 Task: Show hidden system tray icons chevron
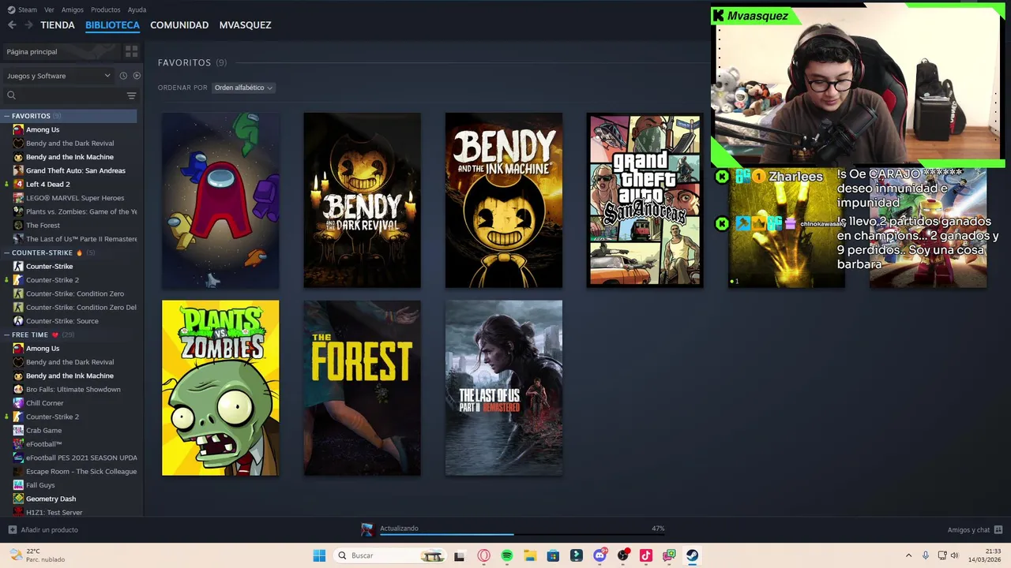908,555
